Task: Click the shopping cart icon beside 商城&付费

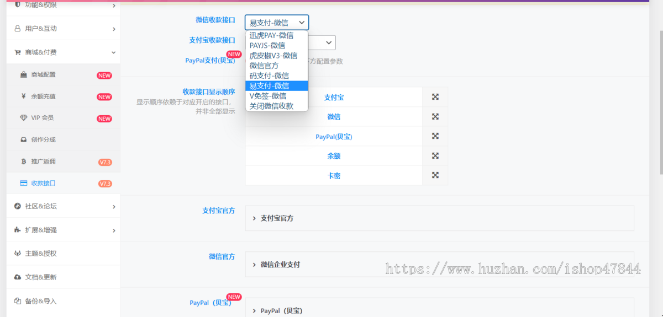Action: (18, 52)
